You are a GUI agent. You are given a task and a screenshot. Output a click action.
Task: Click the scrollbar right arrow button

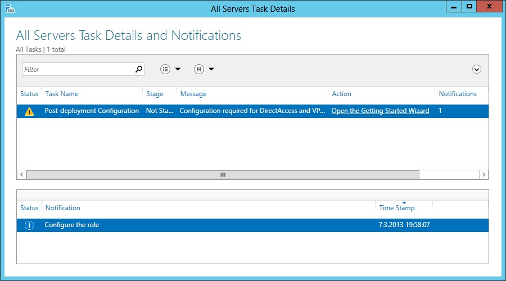click(484, 175)
